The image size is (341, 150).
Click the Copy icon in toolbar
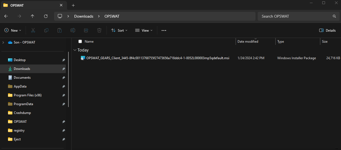click(46, 30)
